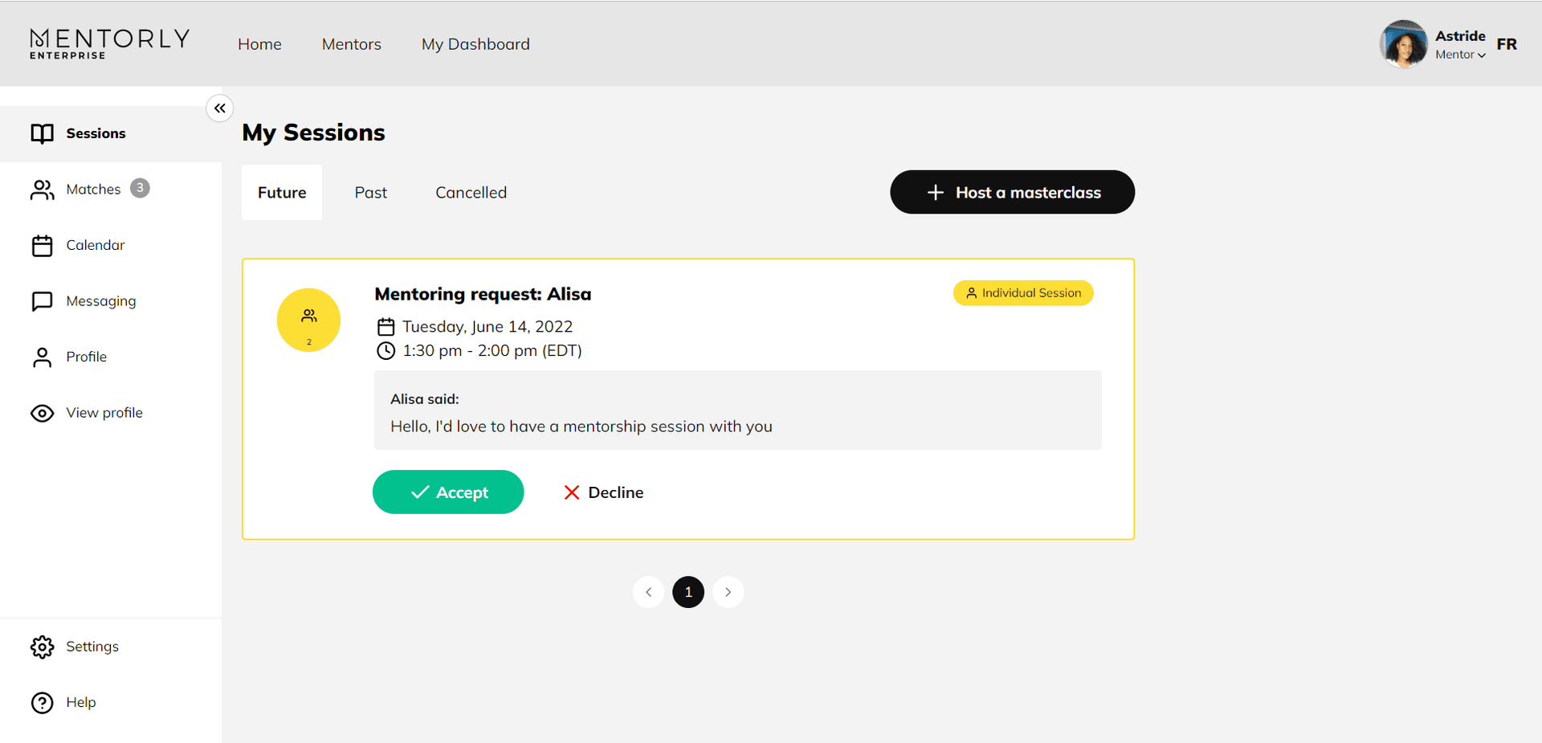Open Calendar from the sidebar icon

pyautogui.click(x=42, y=246)
